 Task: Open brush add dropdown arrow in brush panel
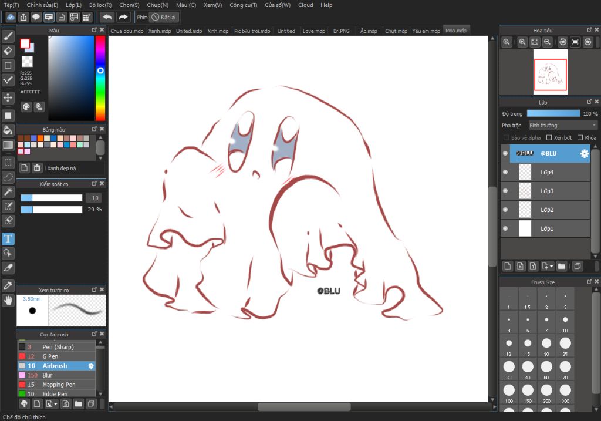(56, 404)
